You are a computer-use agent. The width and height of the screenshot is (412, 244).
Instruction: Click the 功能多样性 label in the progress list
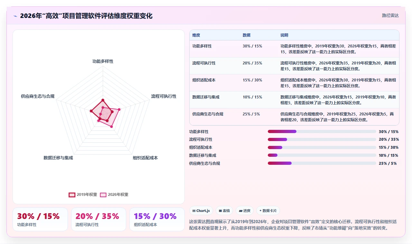(x=199, y=132)
